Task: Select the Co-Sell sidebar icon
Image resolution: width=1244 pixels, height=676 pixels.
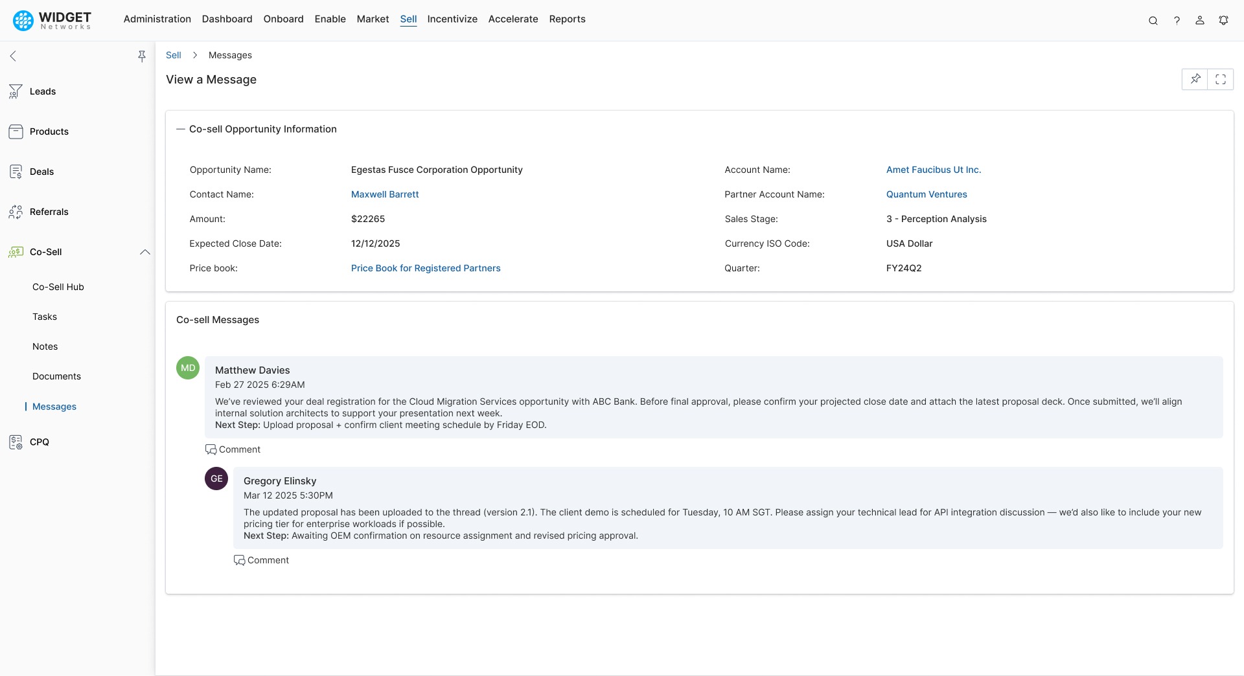Action: (15, 252)
